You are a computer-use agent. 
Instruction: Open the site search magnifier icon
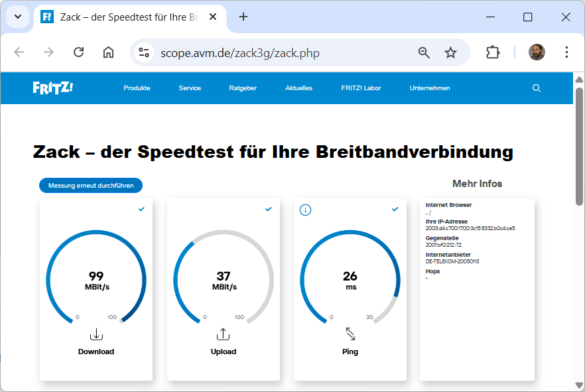(537, 88)
